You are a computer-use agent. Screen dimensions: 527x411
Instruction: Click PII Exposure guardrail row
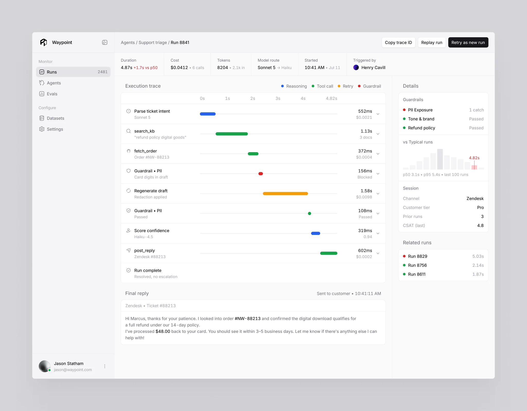443,110
